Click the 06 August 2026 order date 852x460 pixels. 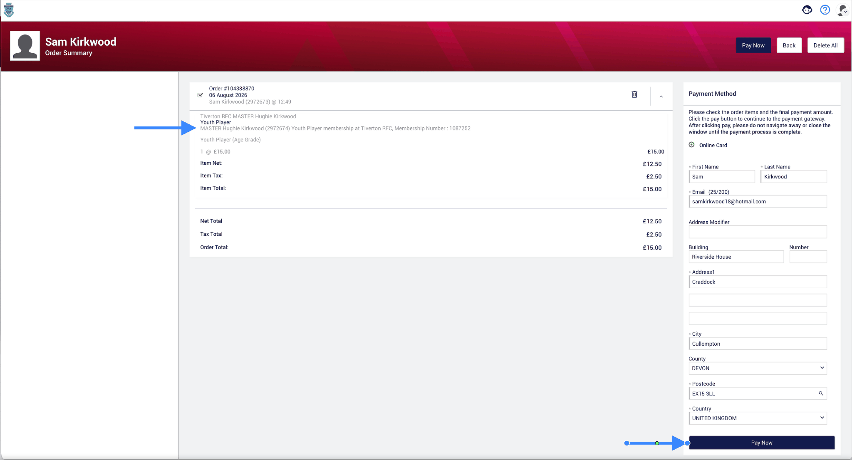coord(228,95)
